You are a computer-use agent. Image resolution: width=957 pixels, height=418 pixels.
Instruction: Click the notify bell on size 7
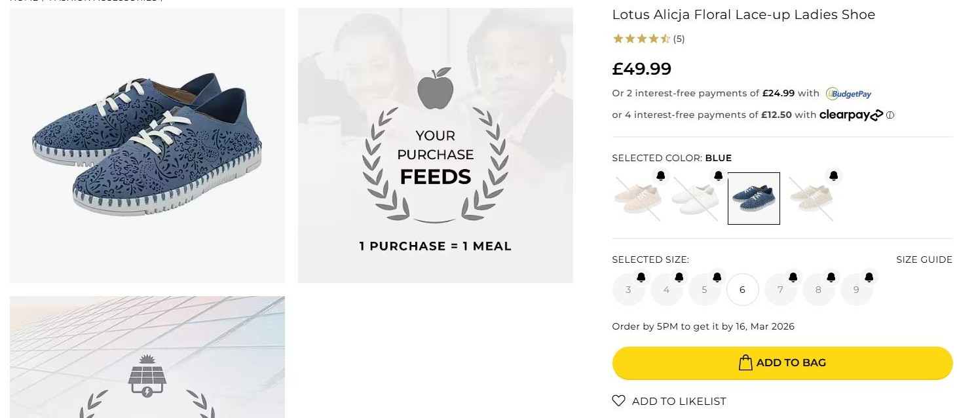point(793,277)
